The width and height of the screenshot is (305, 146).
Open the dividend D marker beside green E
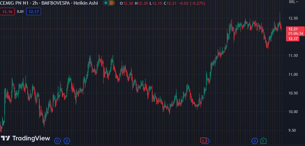(255, 140)
